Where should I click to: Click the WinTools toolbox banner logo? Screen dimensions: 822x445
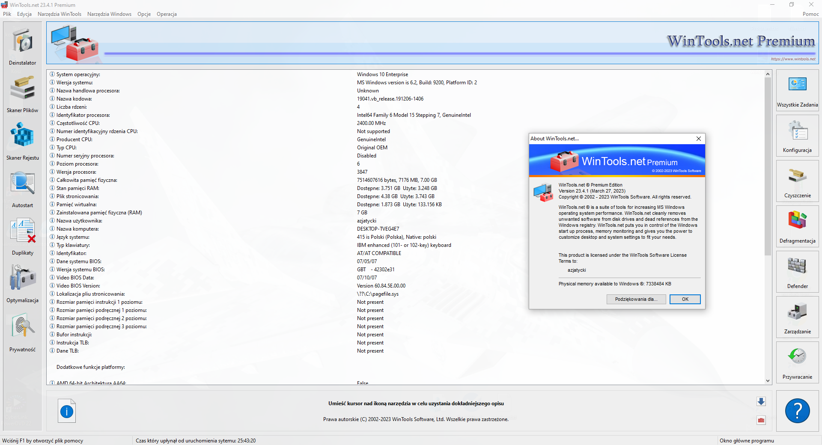(x=75, y=43)
